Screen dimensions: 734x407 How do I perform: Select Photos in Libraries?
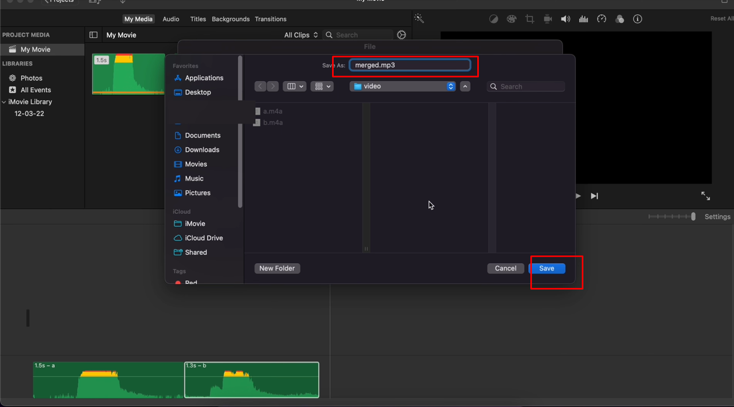(x=32, y=78)
